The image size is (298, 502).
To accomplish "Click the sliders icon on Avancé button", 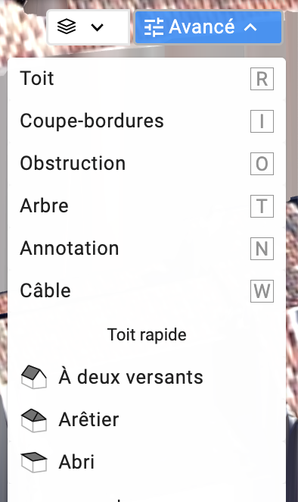I will coord(154,27).
